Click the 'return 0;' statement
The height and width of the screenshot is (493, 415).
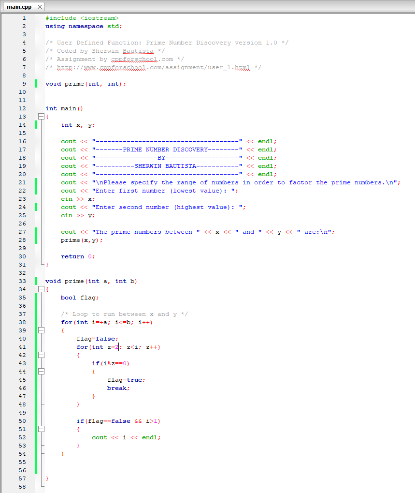coord(78,256)
